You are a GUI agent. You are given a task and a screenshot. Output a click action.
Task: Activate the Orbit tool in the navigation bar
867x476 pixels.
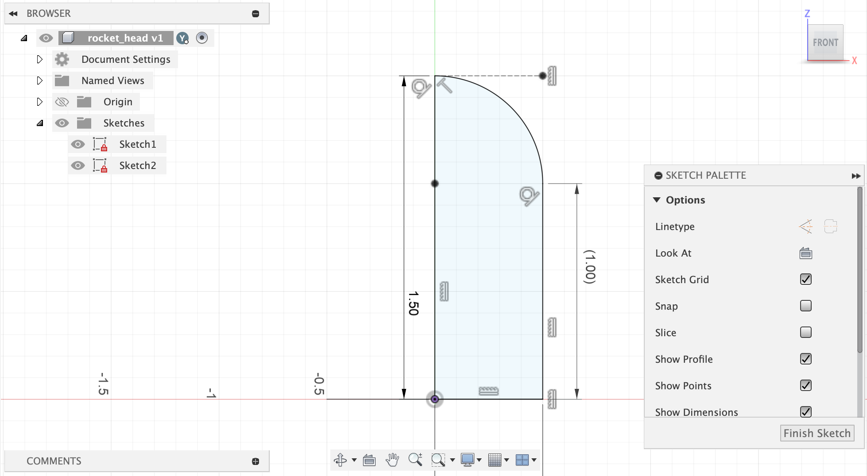pos(341,460)
